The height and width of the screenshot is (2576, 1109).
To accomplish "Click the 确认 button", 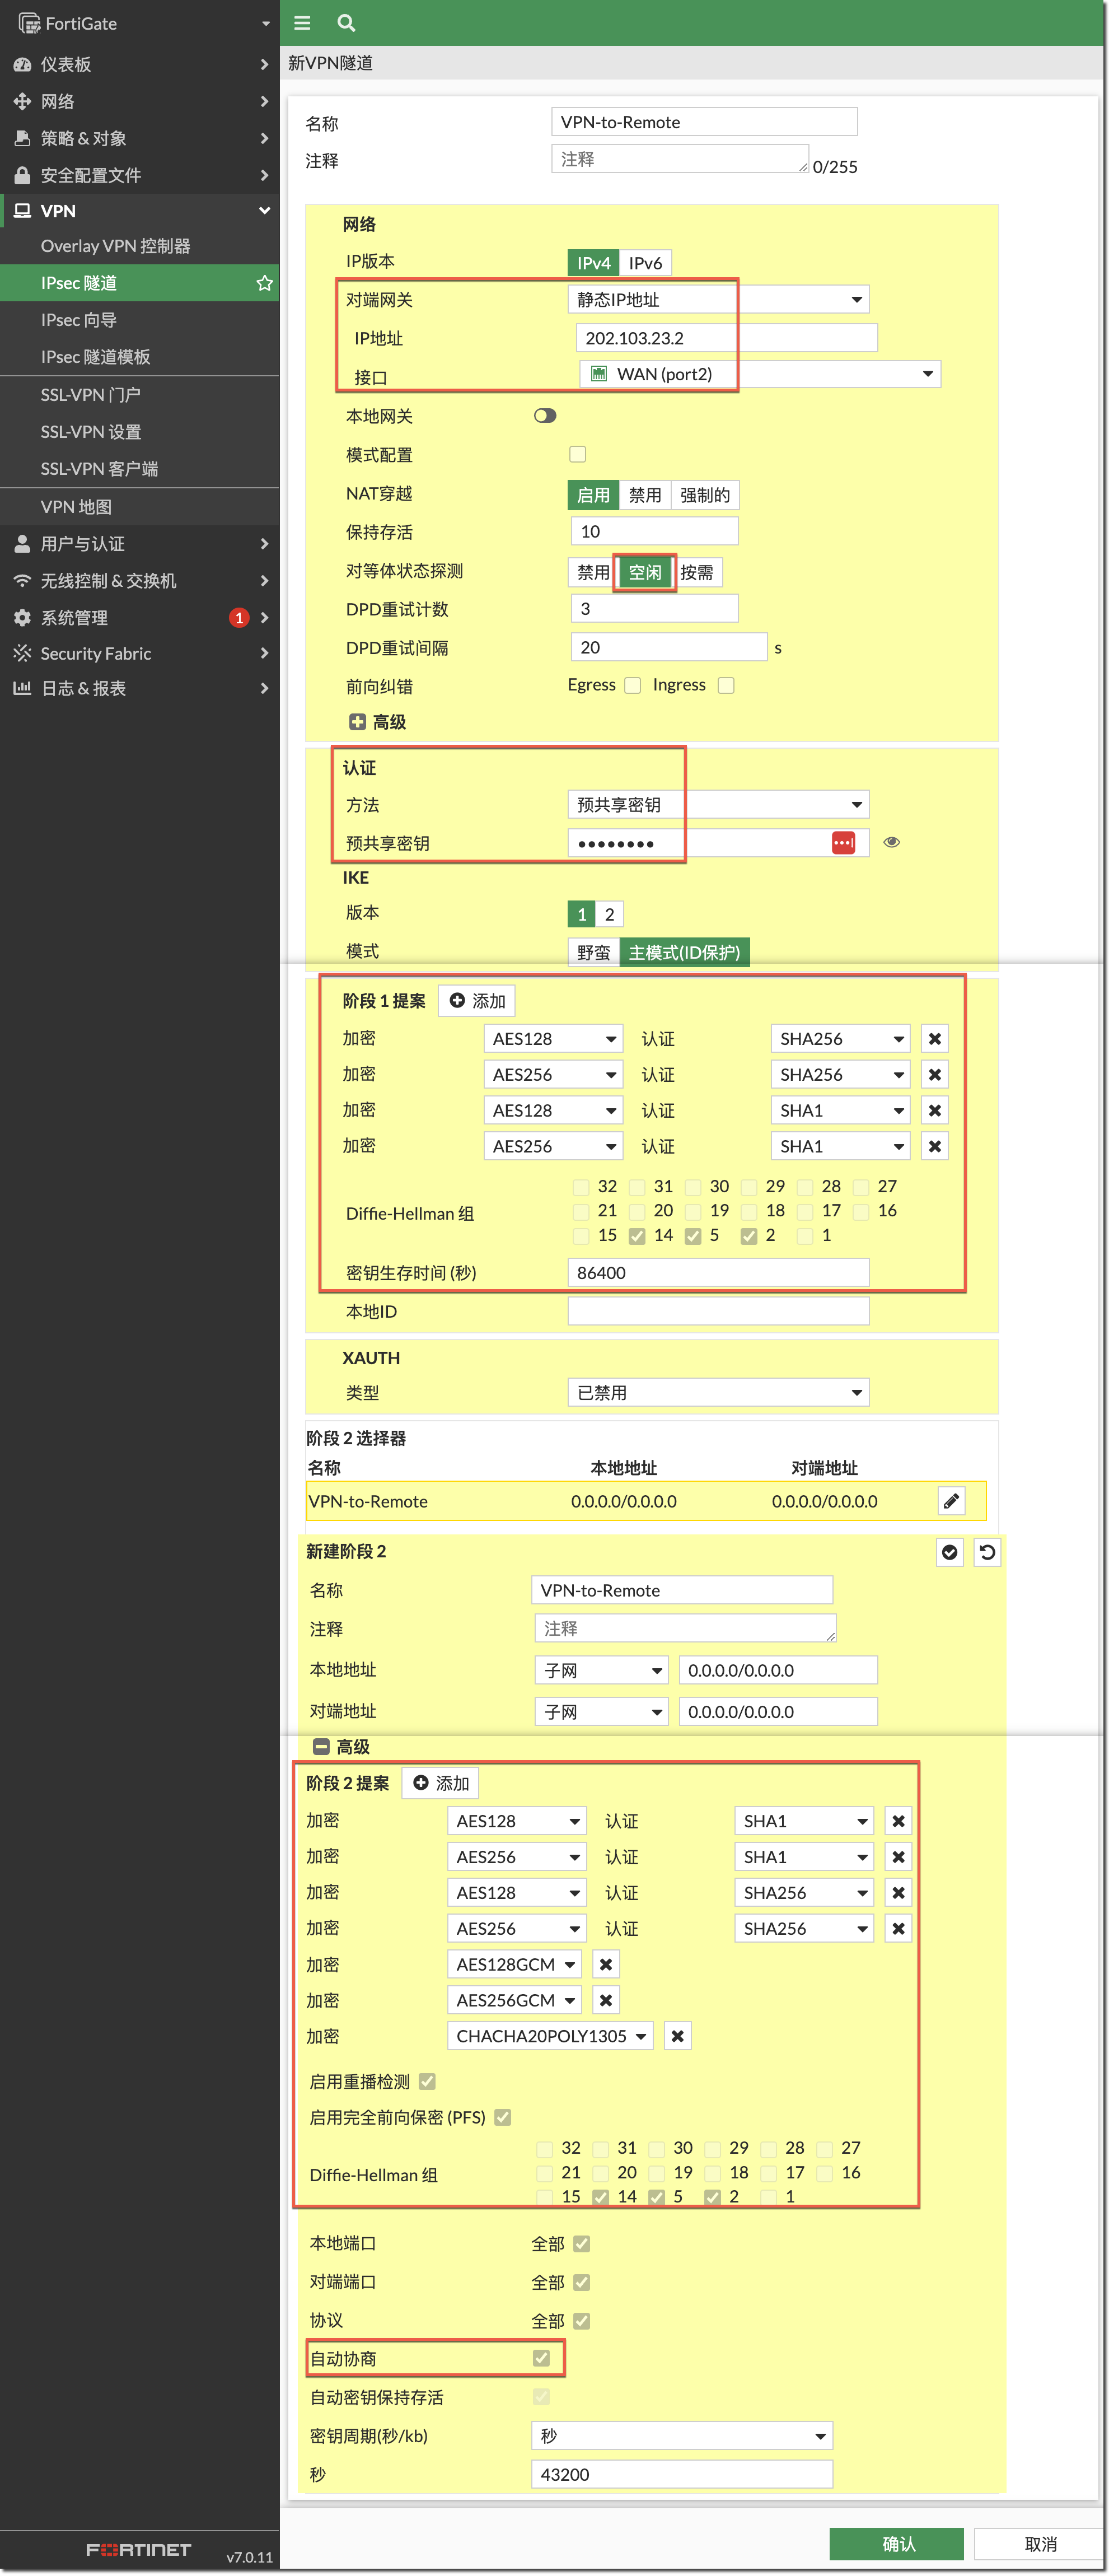I will [896, 2543].
